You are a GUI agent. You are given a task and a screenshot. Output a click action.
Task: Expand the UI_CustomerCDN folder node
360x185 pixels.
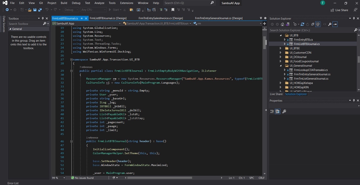click(280, 53)
